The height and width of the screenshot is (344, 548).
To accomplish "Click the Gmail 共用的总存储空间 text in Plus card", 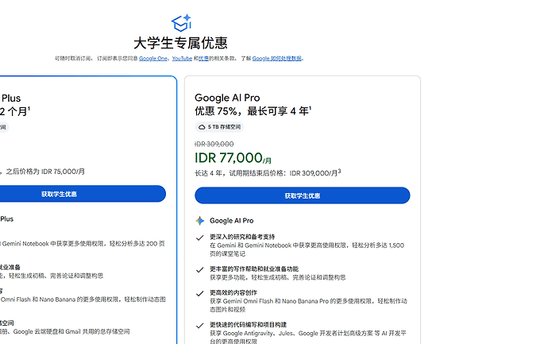I will pos(64,331).
